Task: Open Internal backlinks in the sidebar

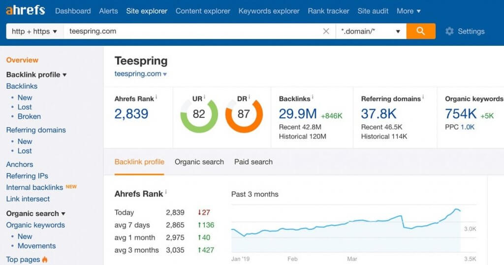Action: [x=34, y=188]
